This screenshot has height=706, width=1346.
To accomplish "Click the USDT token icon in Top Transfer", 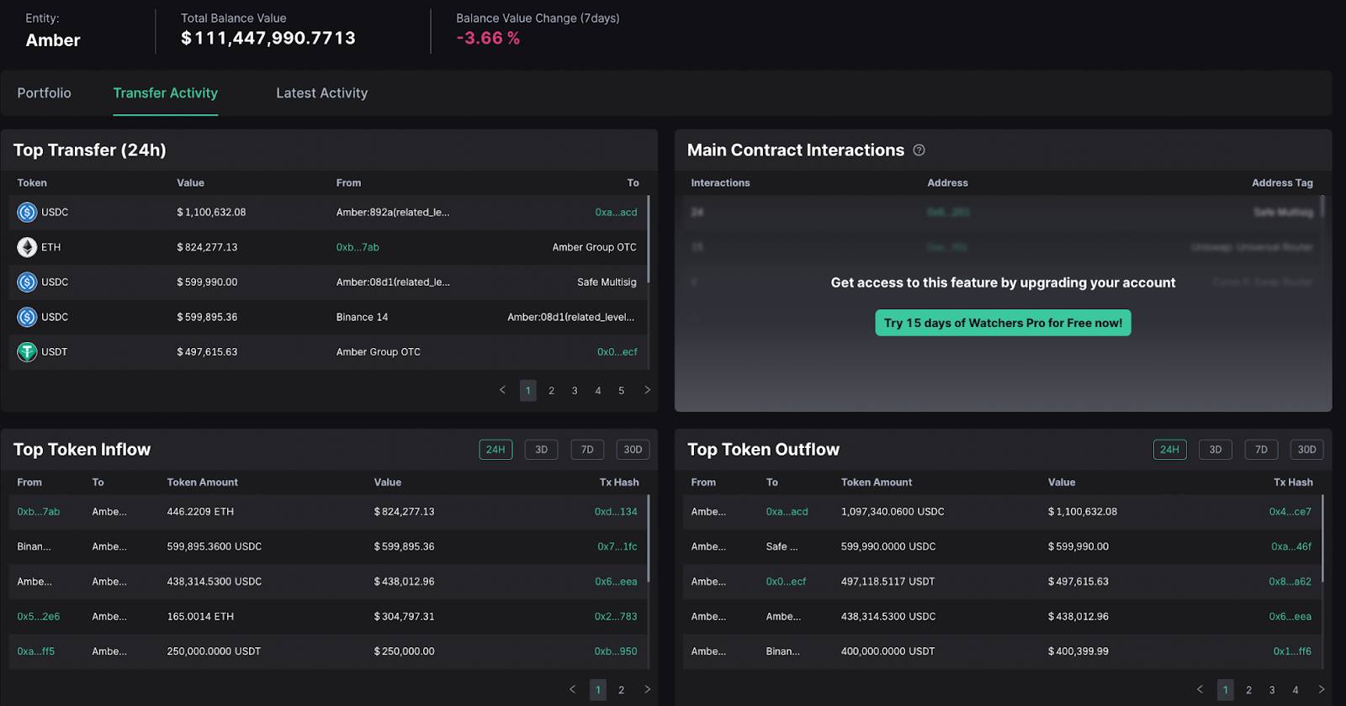I will 27,352.
